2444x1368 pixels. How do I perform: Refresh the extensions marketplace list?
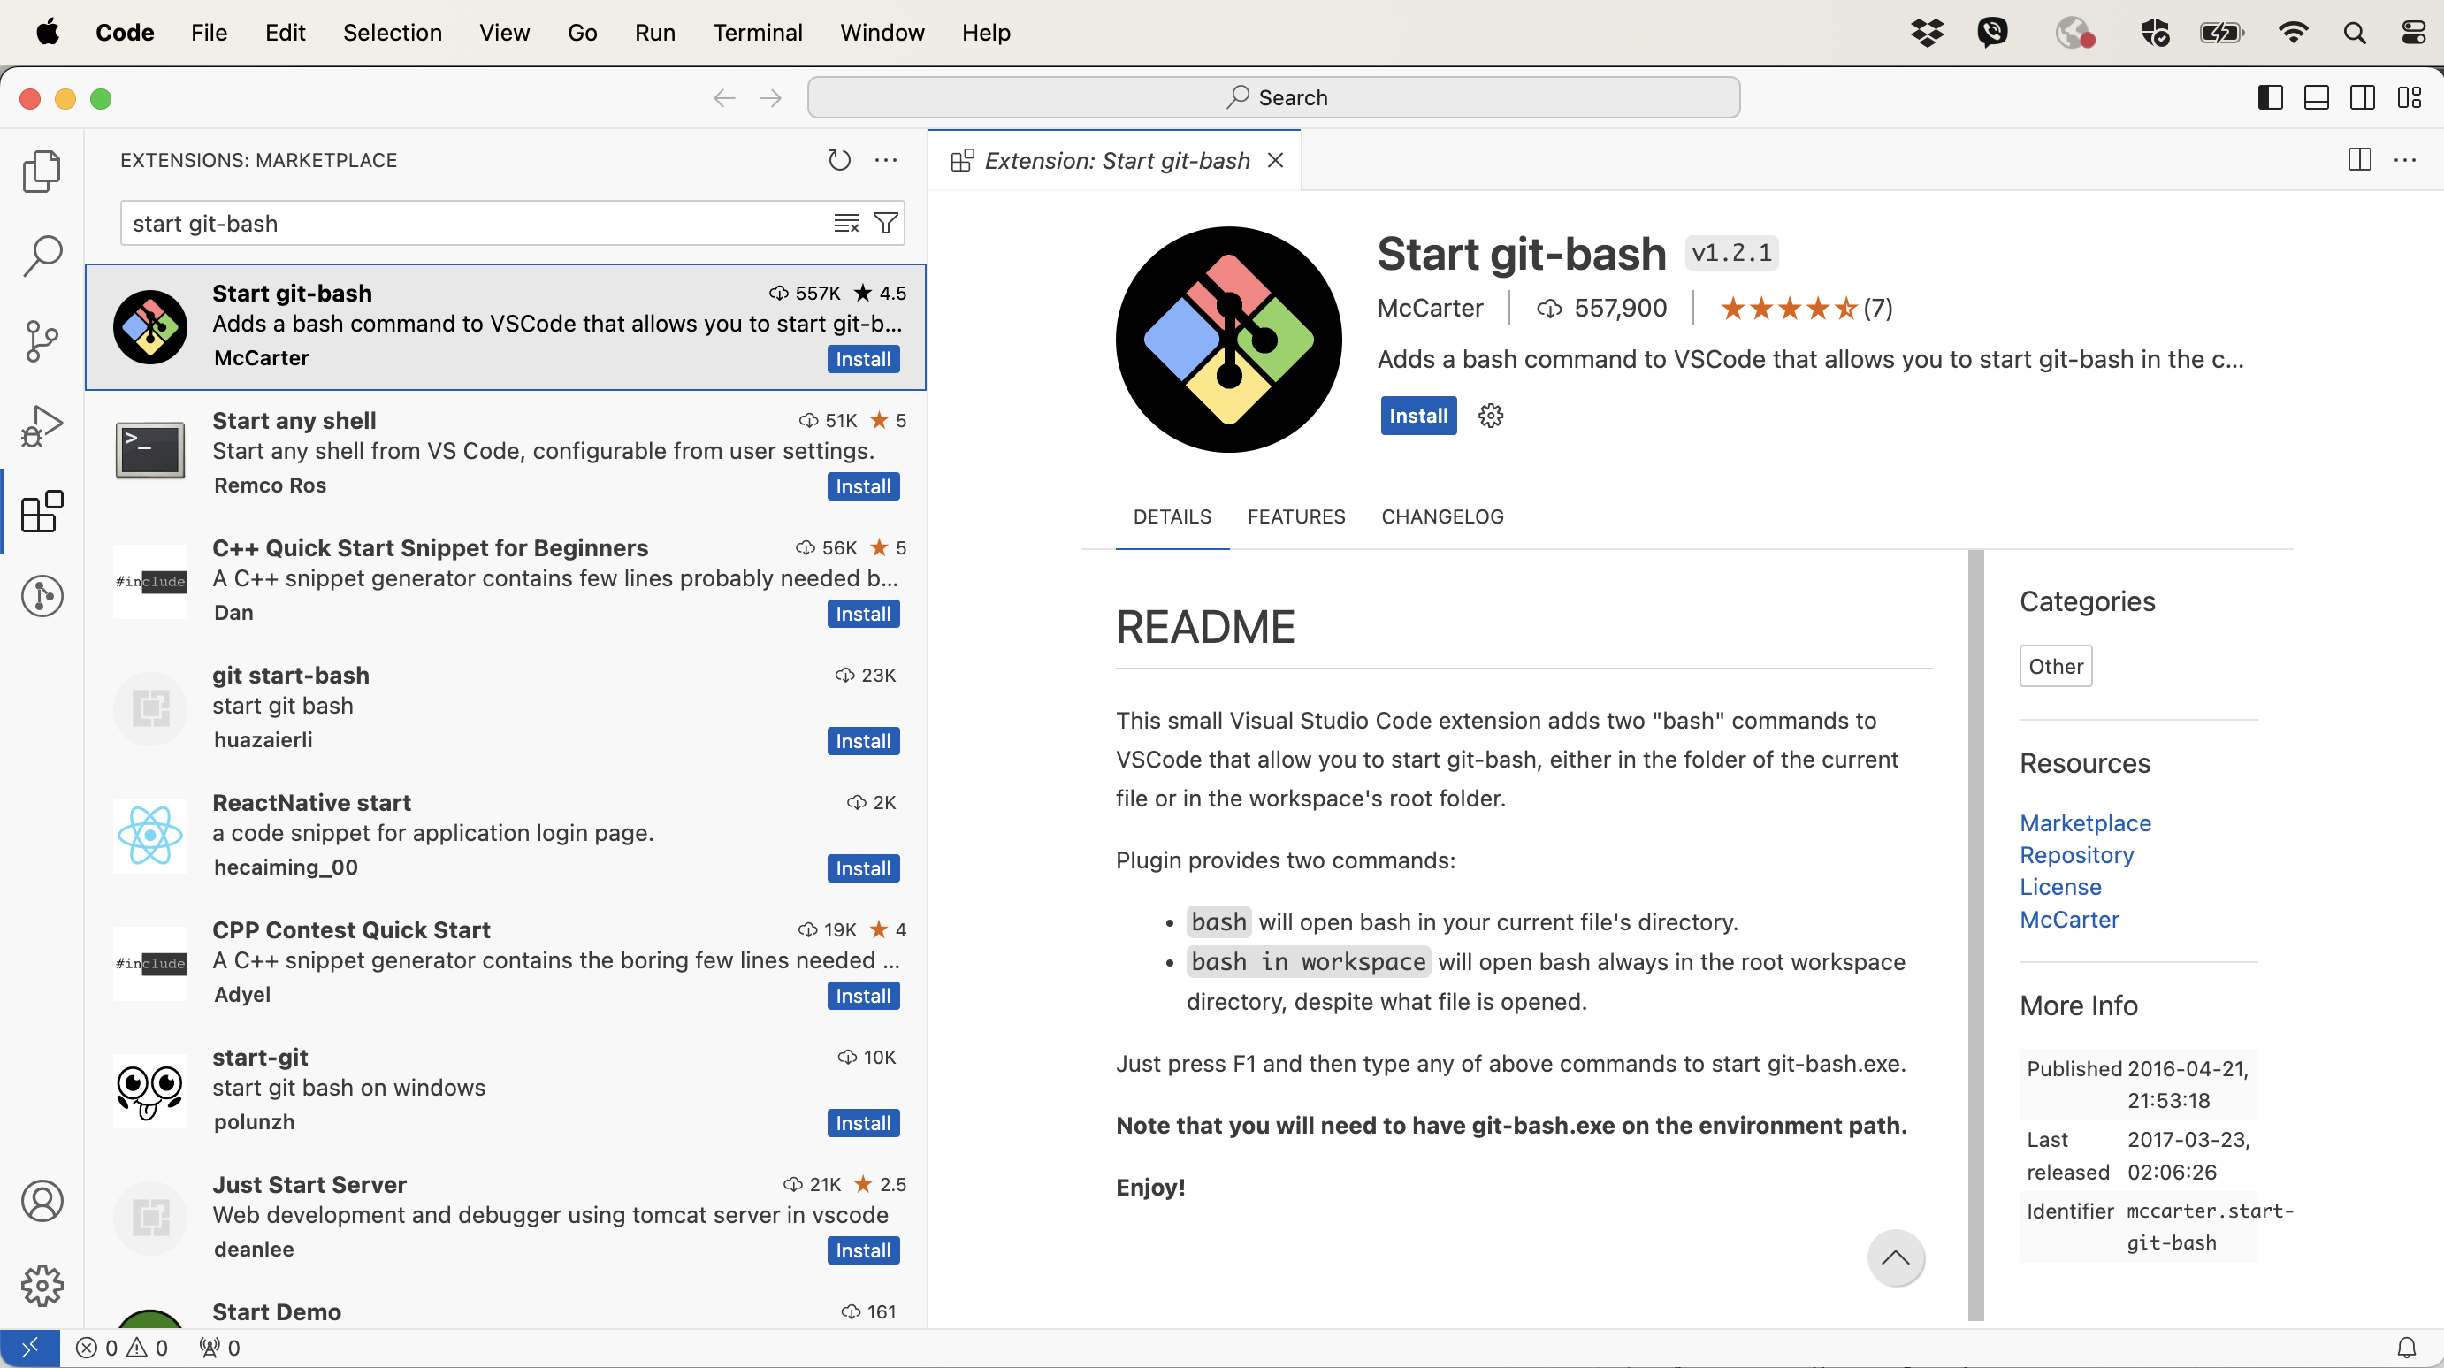coord(839,159)
